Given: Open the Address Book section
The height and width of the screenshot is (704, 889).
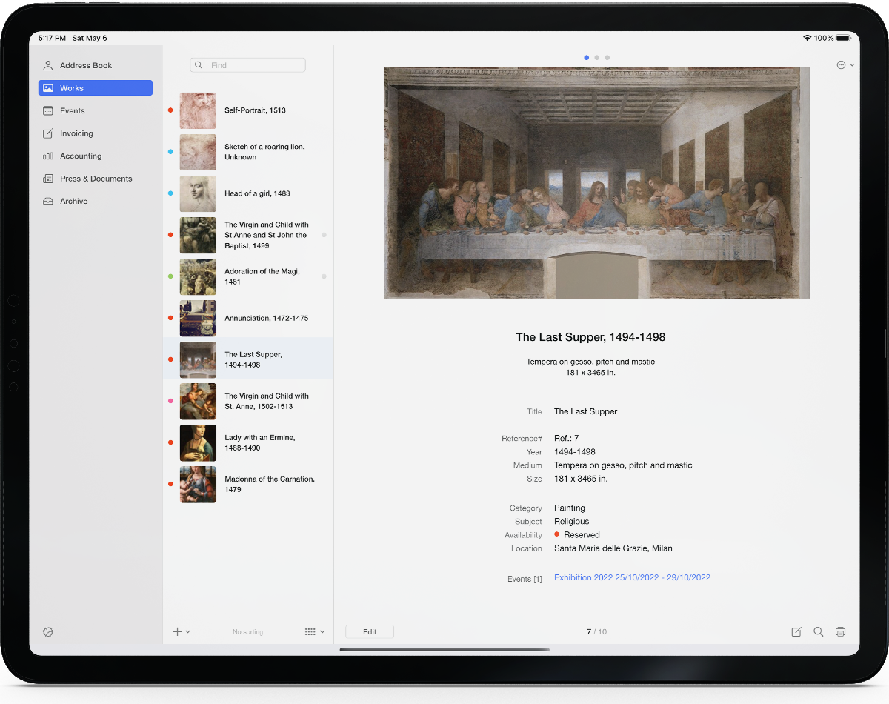Looking at the screenshot, I should click(85, 65).
